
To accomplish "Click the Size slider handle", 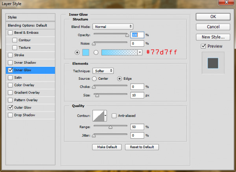I will click(x=97, y=95).
